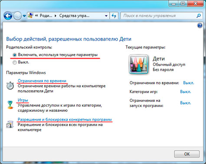Select 'Включить, используя текущие параметры' radio button

[x=15, y=55]
